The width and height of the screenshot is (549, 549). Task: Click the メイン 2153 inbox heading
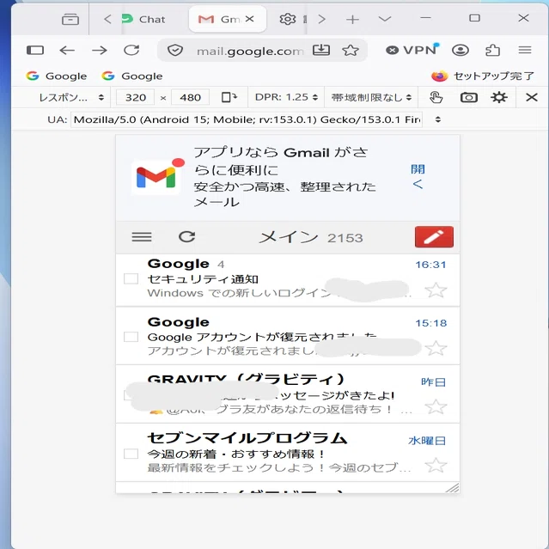(x=311, y=238)
